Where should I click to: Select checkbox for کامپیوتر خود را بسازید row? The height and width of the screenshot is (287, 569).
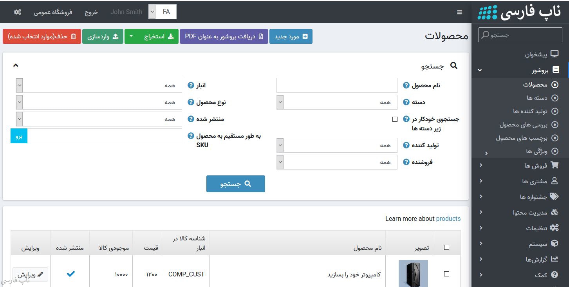click(x=446, y=274)
